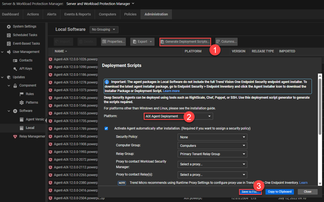Select the Agent-AIX-12.0.0-2416 row

(x=73, y=190)
